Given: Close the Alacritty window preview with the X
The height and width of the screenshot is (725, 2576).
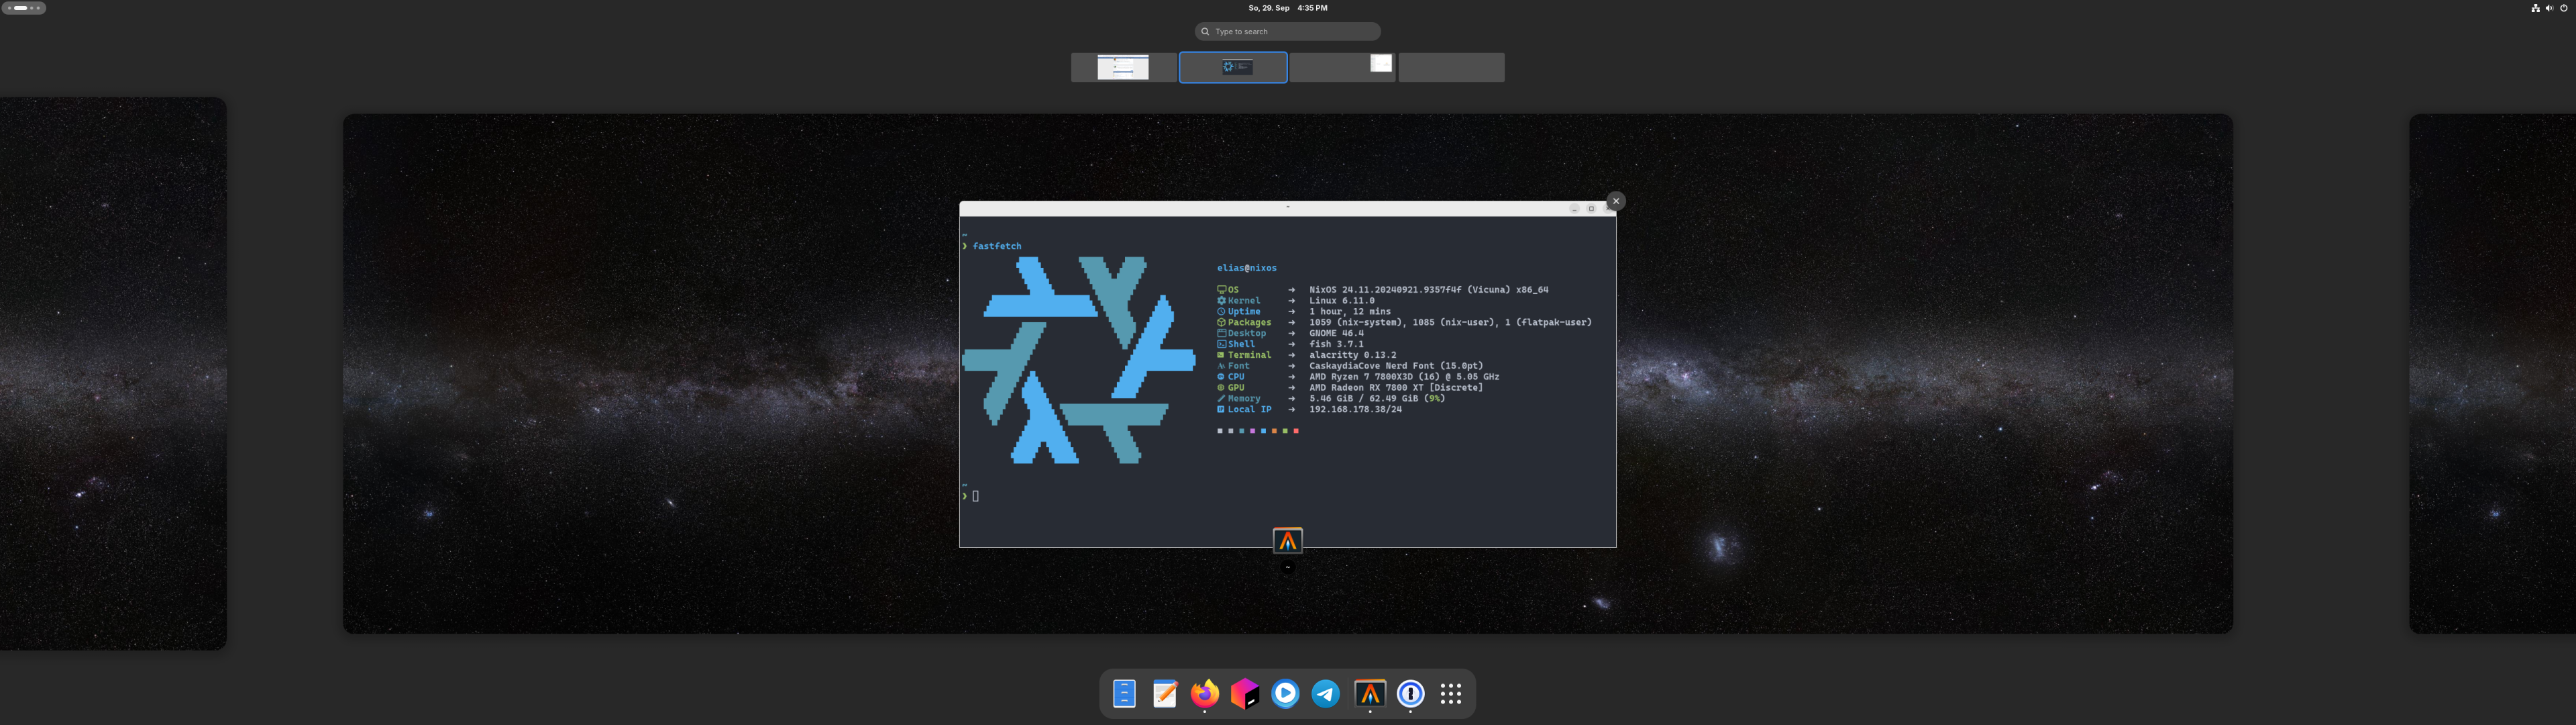Looking at the screenshot, I should coord(1616,200).
